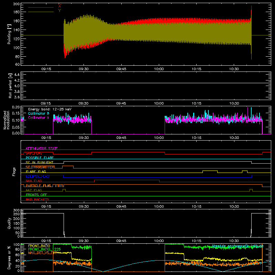Click the POSSIBLE_FLARE label
This screenshot has height=275, width=275.
click(x=40, y=158)
